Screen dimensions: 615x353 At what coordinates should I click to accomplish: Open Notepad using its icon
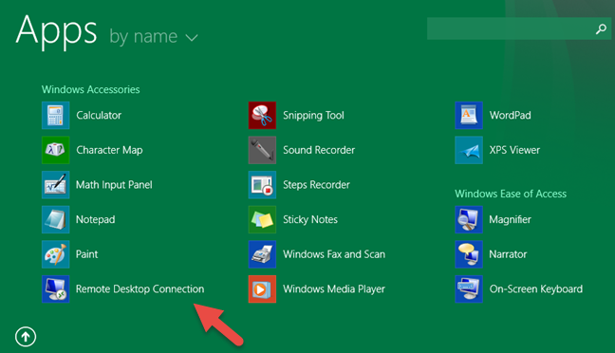pyautogui.click(x=56, y=219)
